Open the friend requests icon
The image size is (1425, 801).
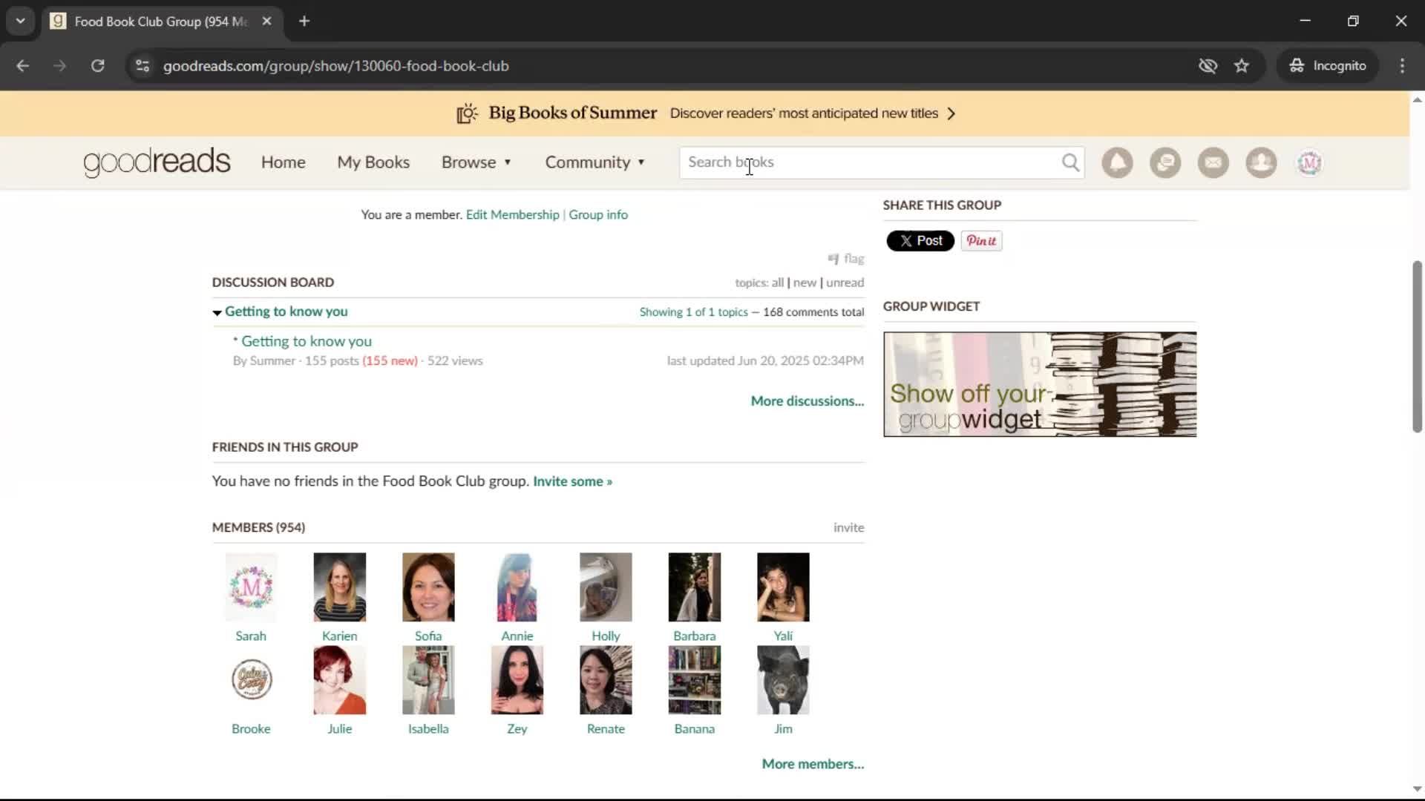click(x=1261, y=162)
